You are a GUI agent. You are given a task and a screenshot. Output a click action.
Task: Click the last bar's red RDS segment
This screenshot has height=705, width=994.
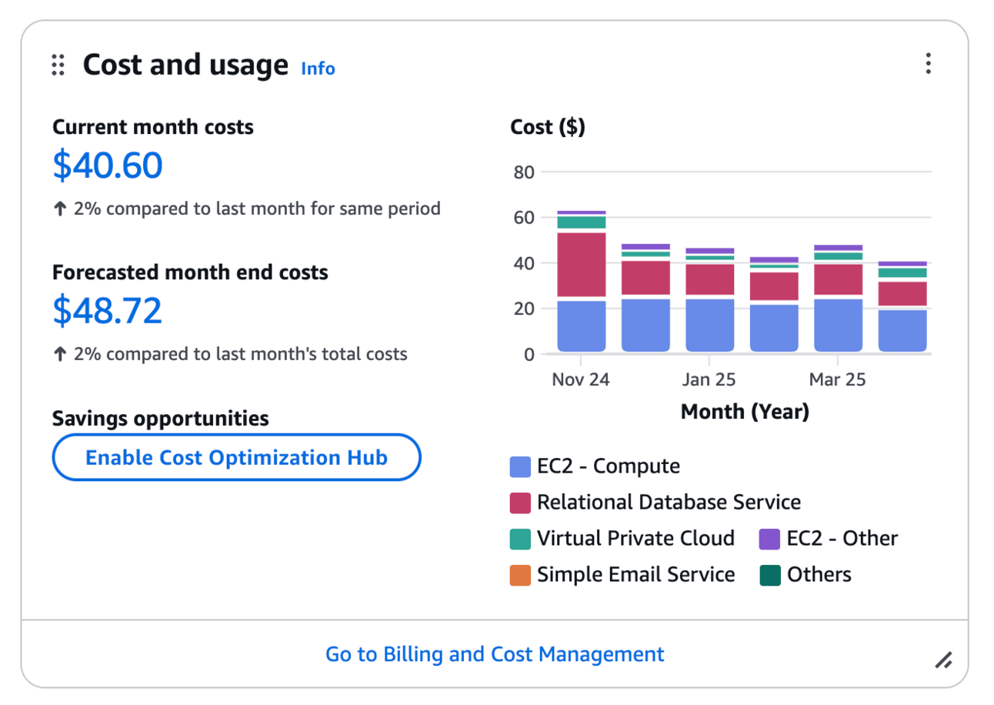(902, 293)
